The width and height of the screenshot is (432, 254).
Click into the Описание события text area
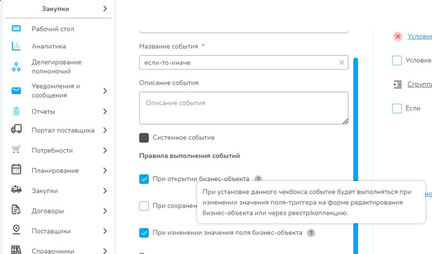click(x=243, y=108)
